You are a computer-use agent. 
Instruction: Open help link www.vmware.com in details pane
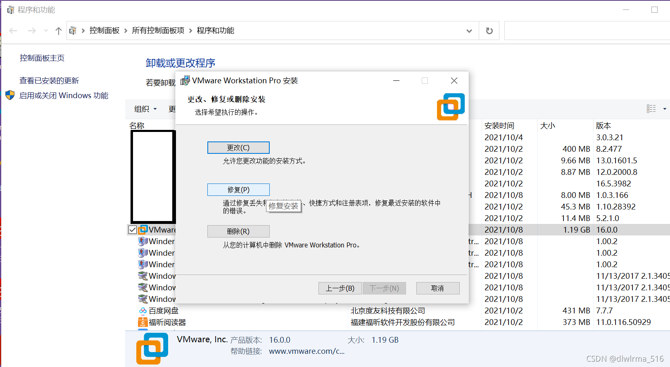pyautogui.click(x=306, y=351)
